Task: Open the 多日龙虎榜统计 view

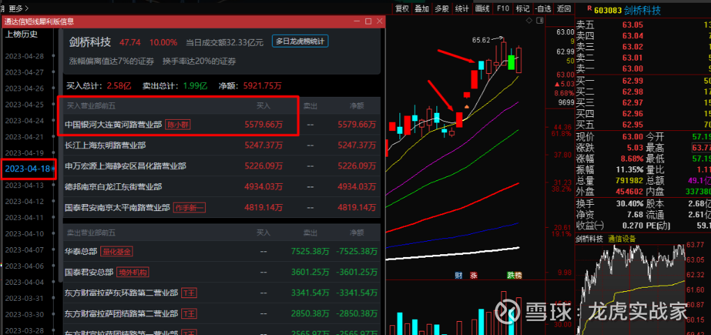Action: coord(300,41)
